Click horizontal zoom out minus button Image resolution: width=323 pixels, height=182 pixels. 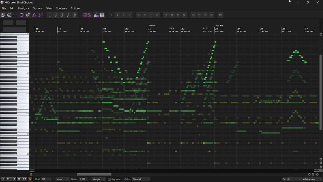317,174
